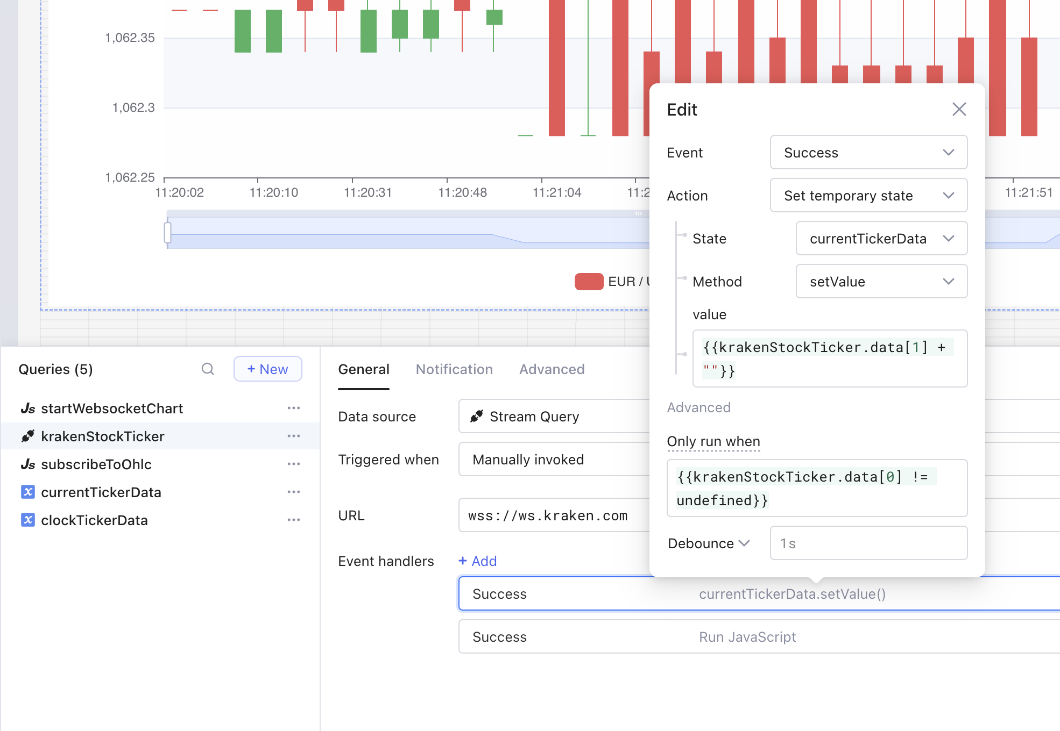Switch to the Notification tab
This screenshot has height=731, width=1060.
[x=454, y=369]
